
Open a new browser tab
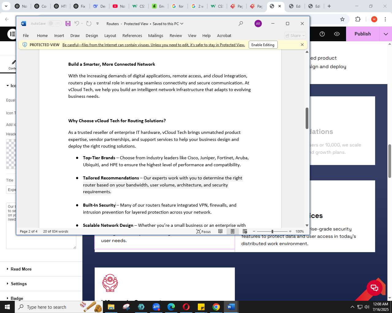pyautogui.click(x=329, y=6)
